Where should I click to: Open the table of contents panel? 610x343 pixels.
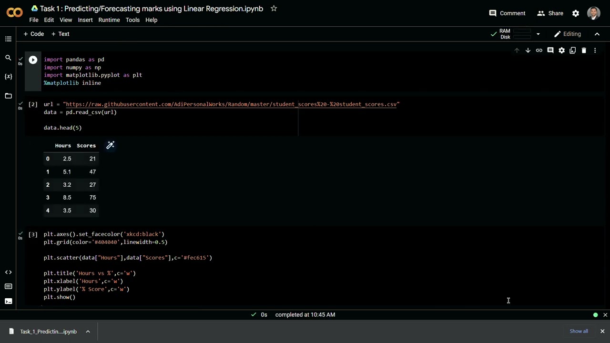(8, 39)
